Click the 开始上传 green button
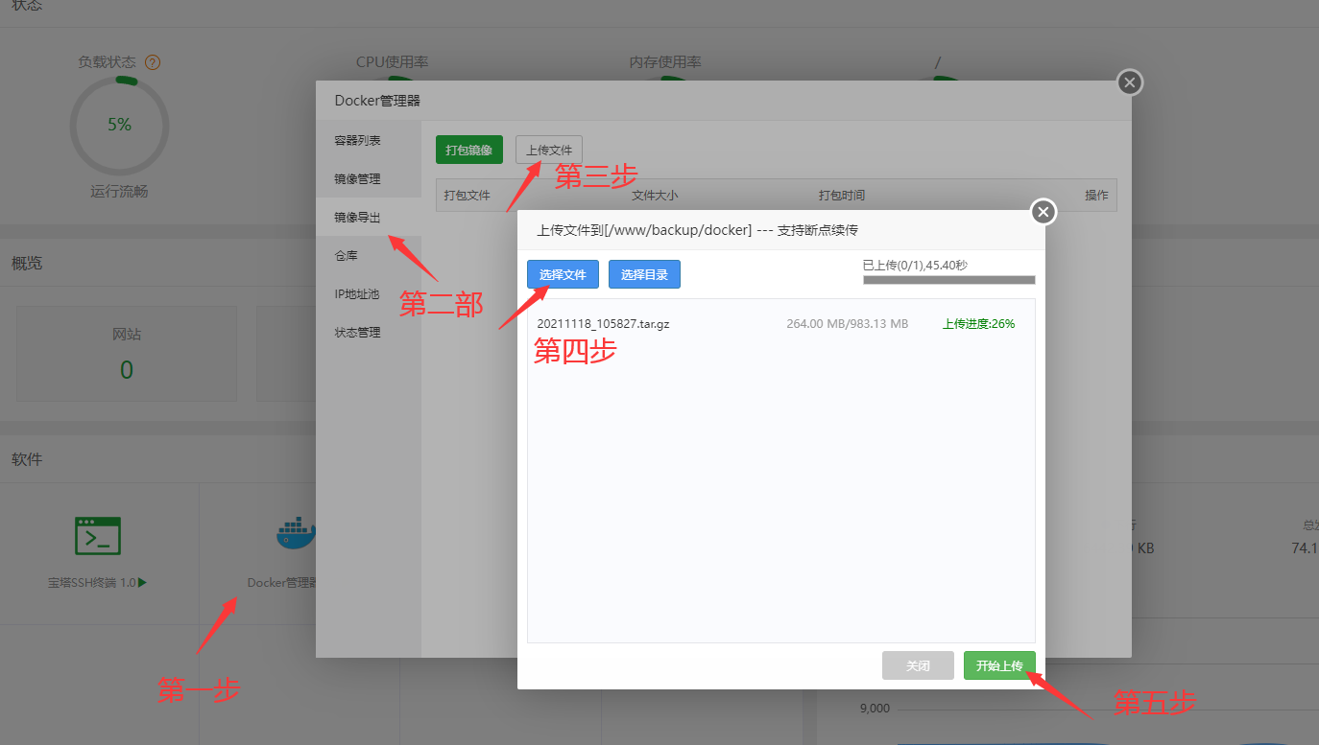The image size is (1319, 745). coord(999,664)
